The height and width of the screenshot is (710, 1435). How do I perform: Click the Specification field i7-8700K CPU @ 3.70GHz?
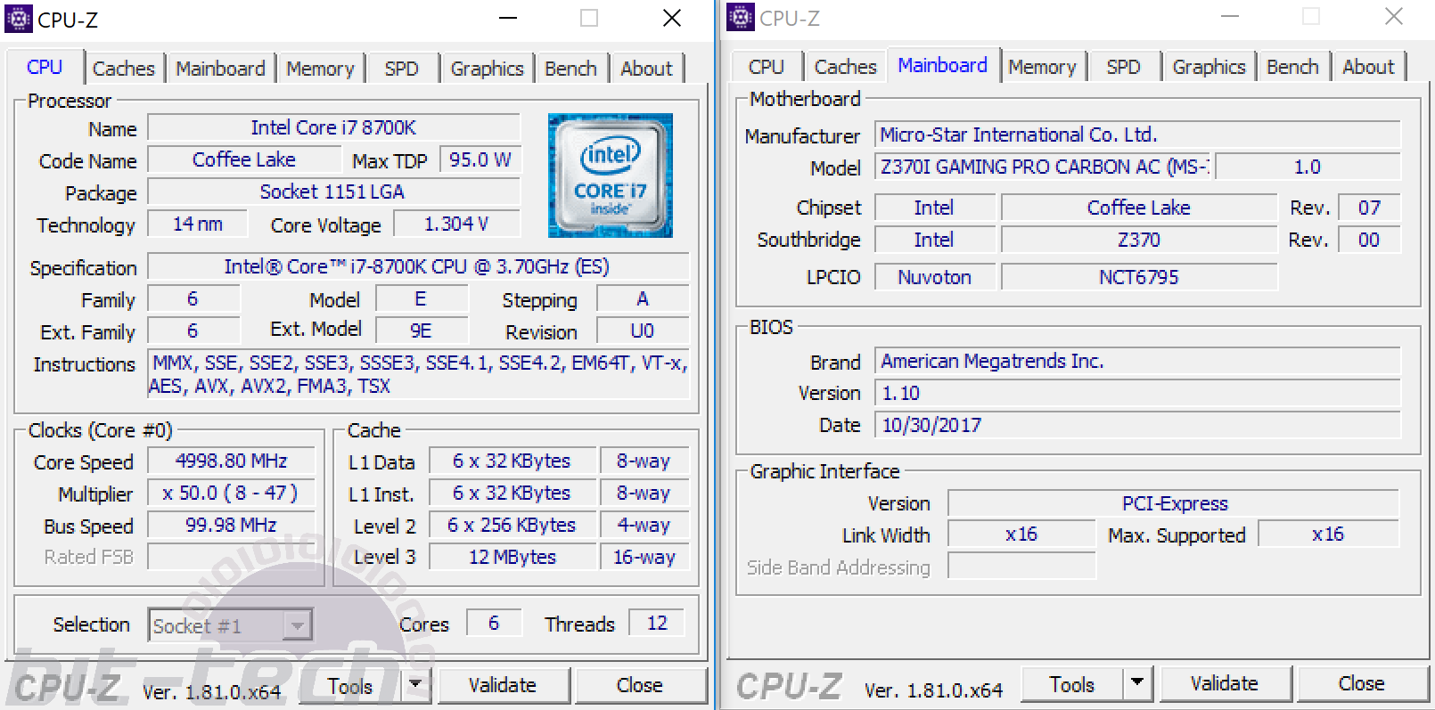[x=418, y=266]
